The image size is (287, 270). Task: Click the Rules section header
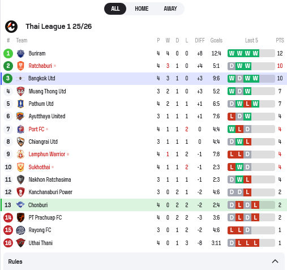coord(144,262)
